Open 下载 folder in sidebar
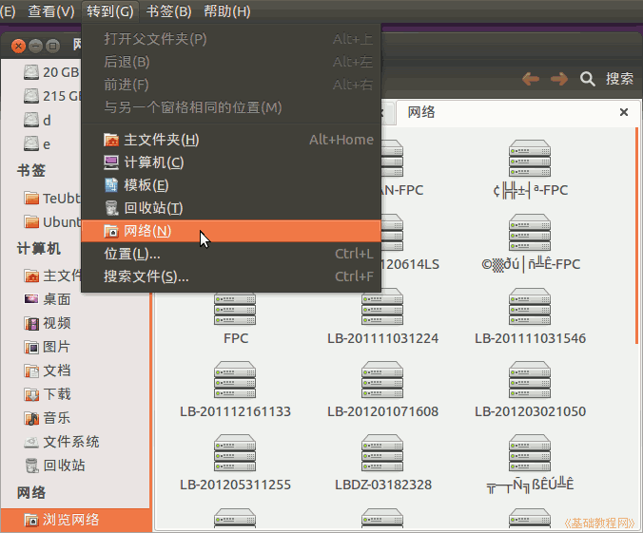This screenshot has height=533, width=643. (x=56, y=394)
